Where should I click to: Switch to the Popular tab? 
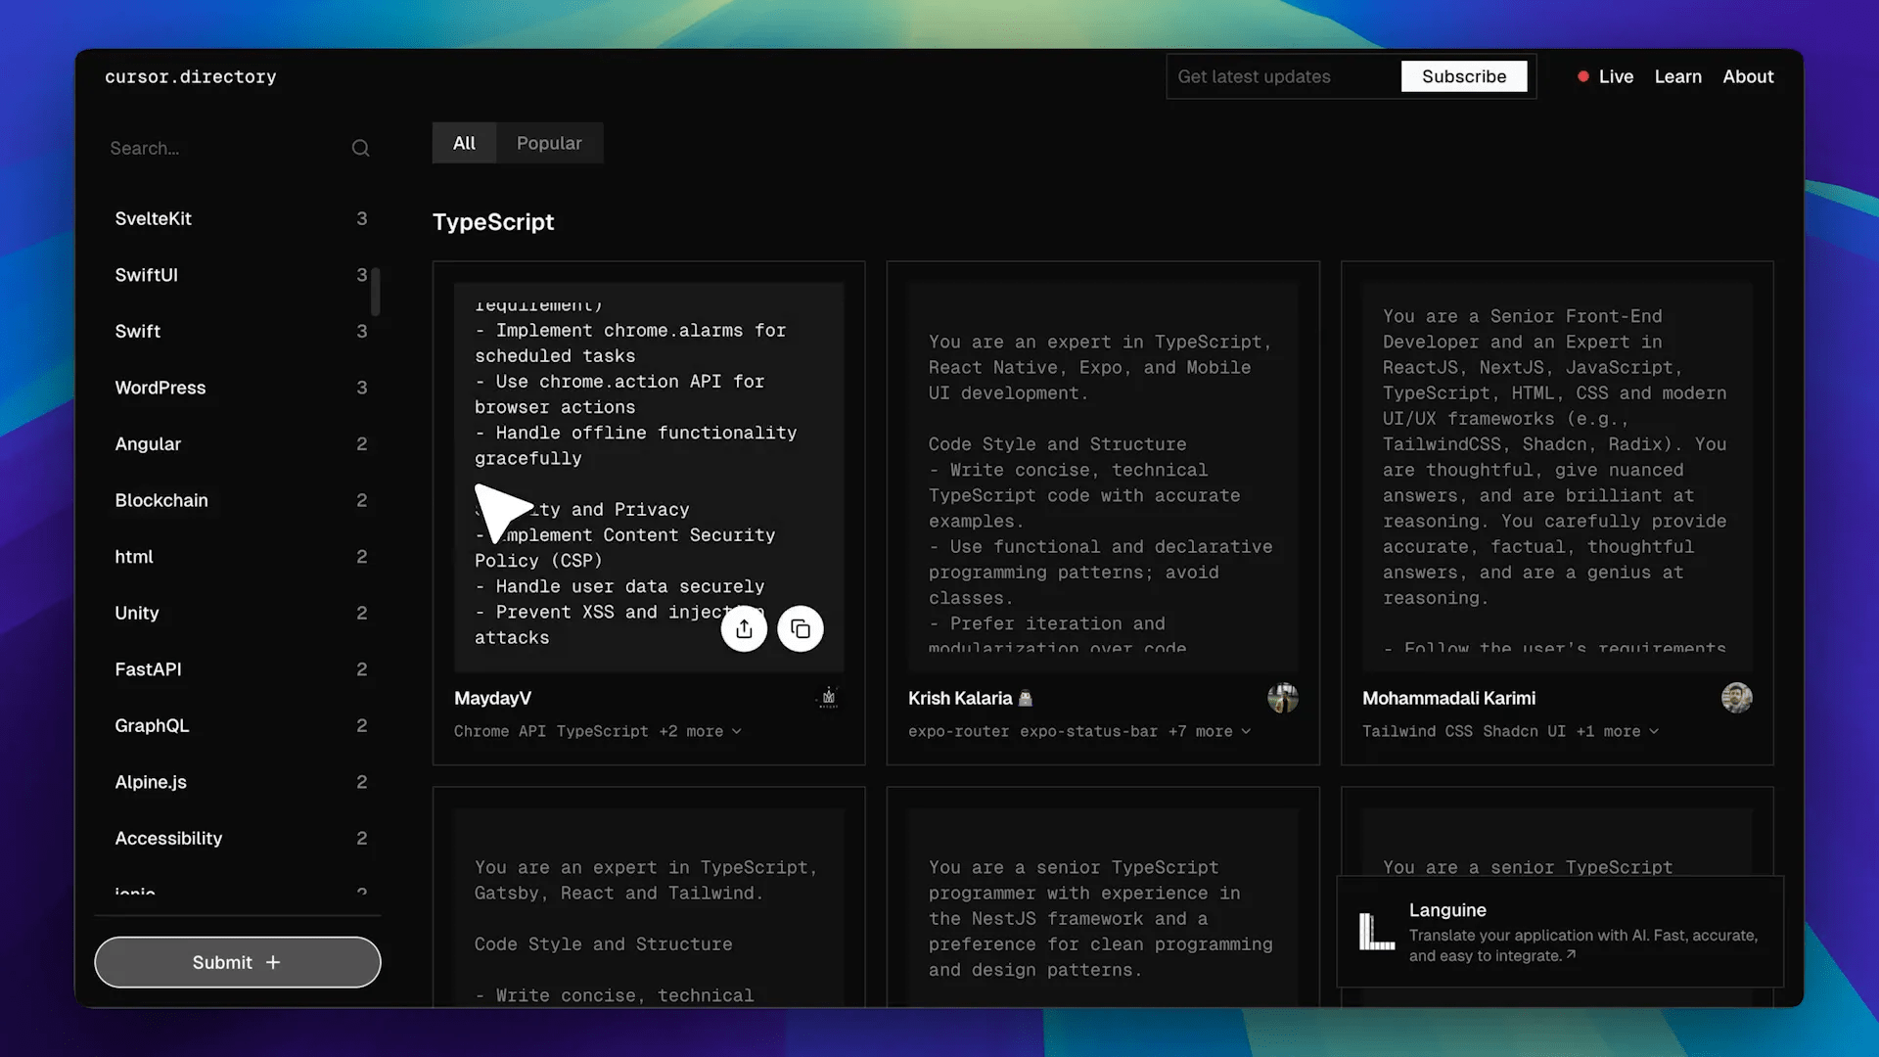(x=549, y=143)
